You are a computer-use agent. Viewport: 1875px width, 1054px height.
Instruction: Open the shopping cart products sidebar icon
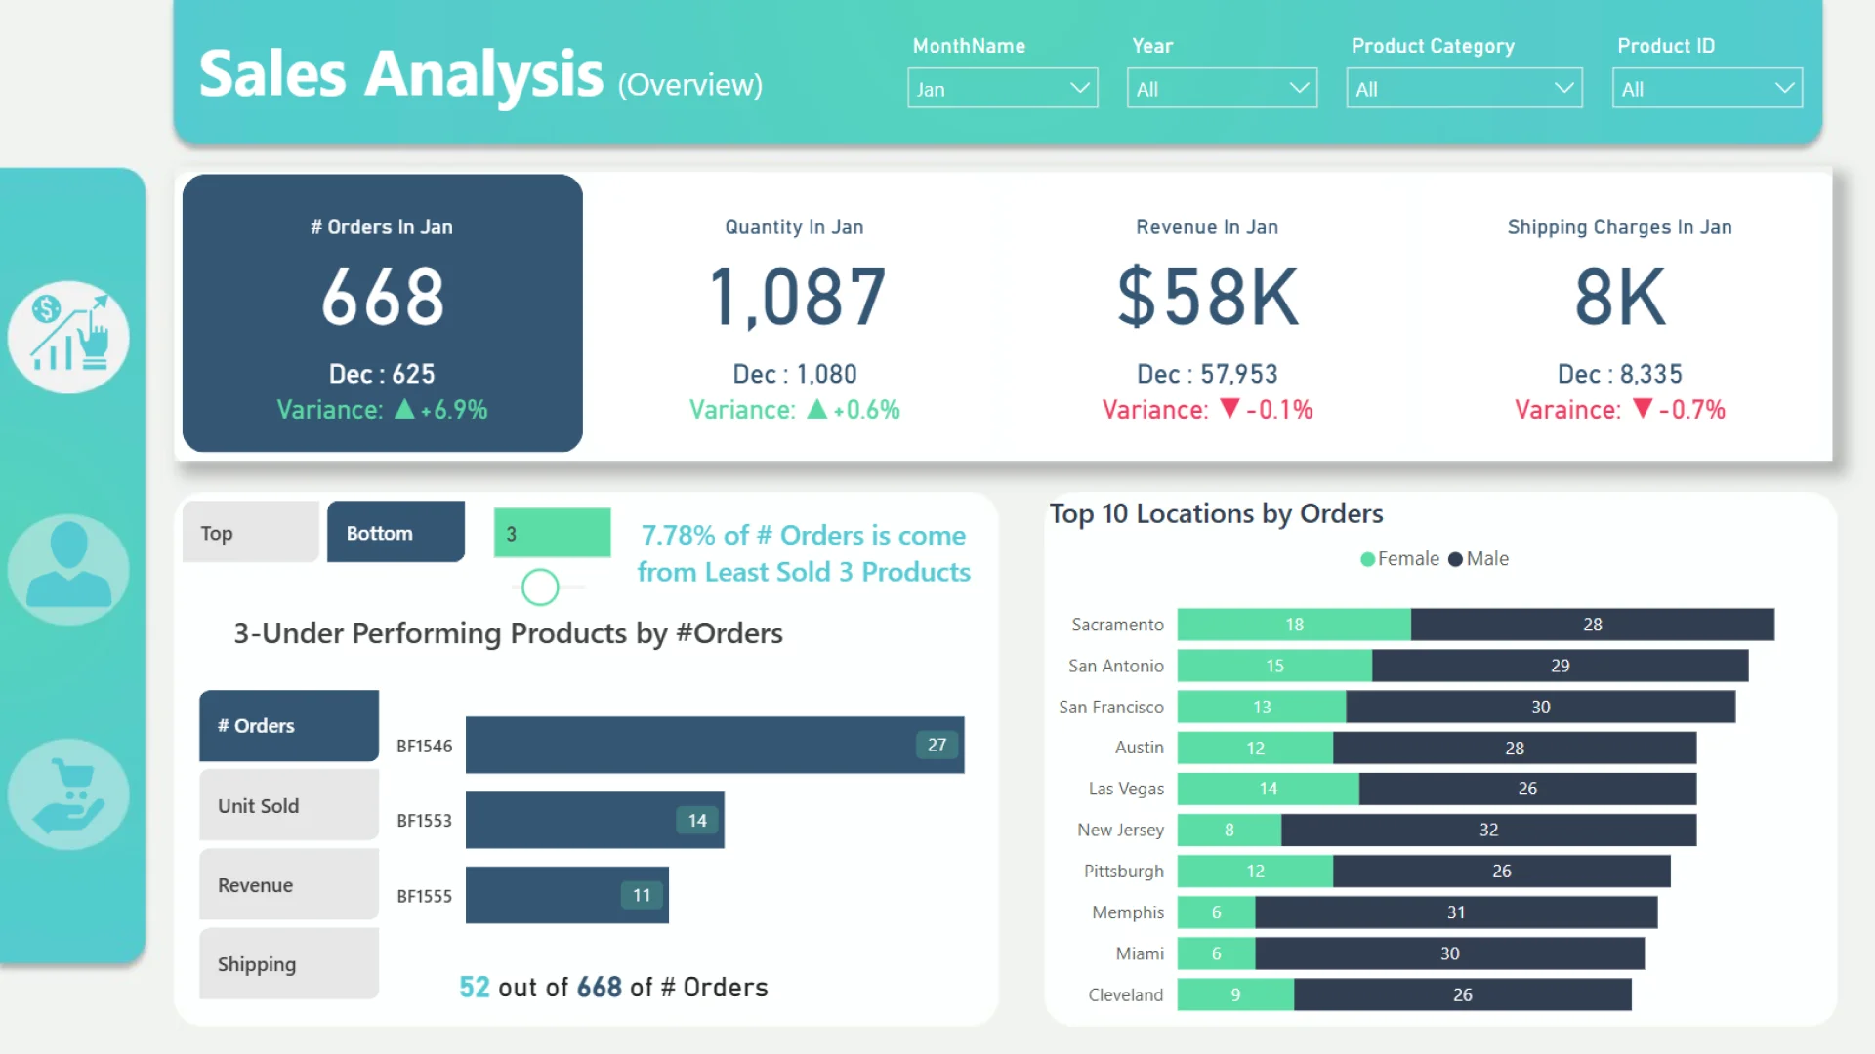[x=68, y=794]
